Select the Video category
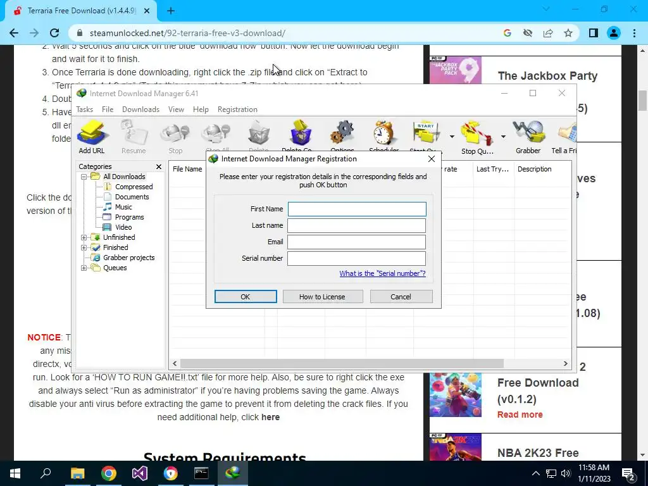Viewport: 648px width, 486px height. point(123,227)
